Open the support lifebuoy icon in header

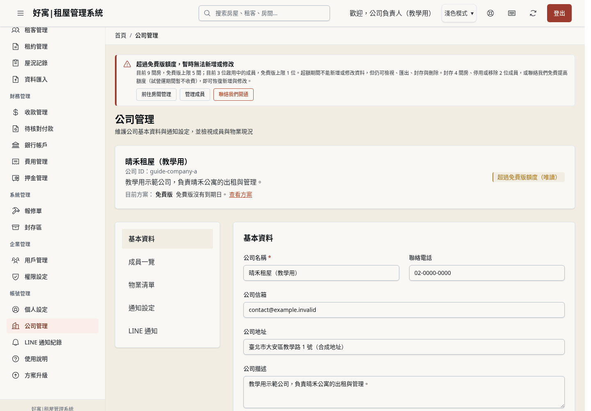pos(490,13)
